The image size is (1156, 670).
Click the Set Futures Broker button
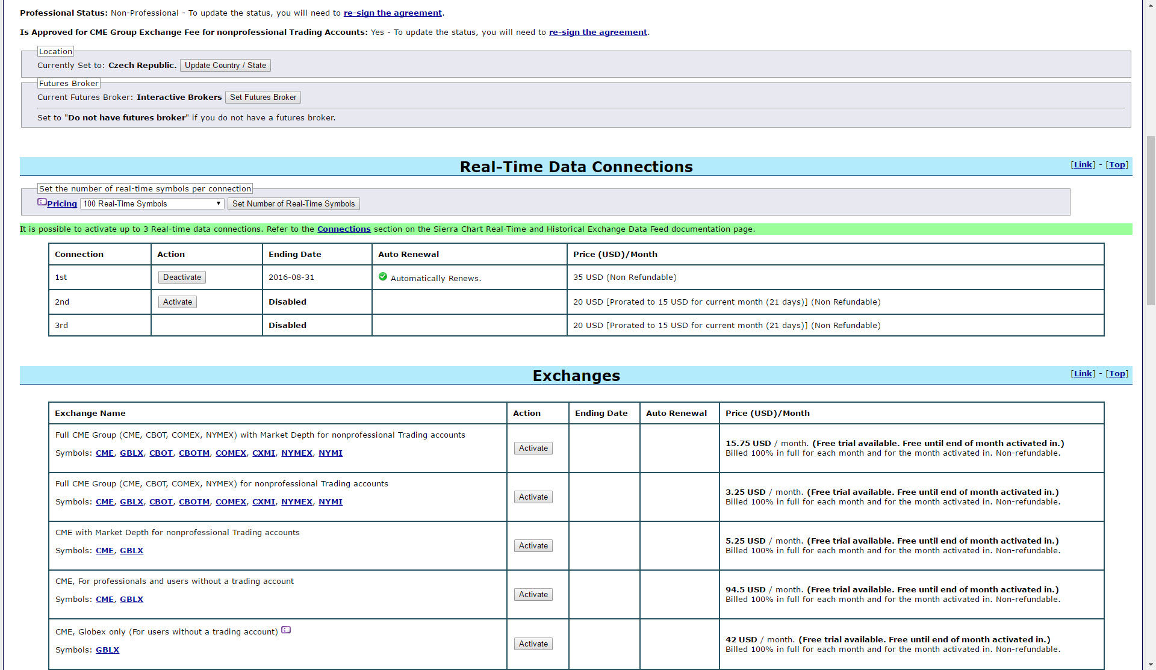click(x=263, y=98)
